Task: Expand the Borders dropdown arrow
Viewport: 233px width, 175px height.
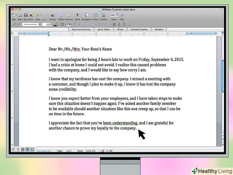Action: coord(65,24)
